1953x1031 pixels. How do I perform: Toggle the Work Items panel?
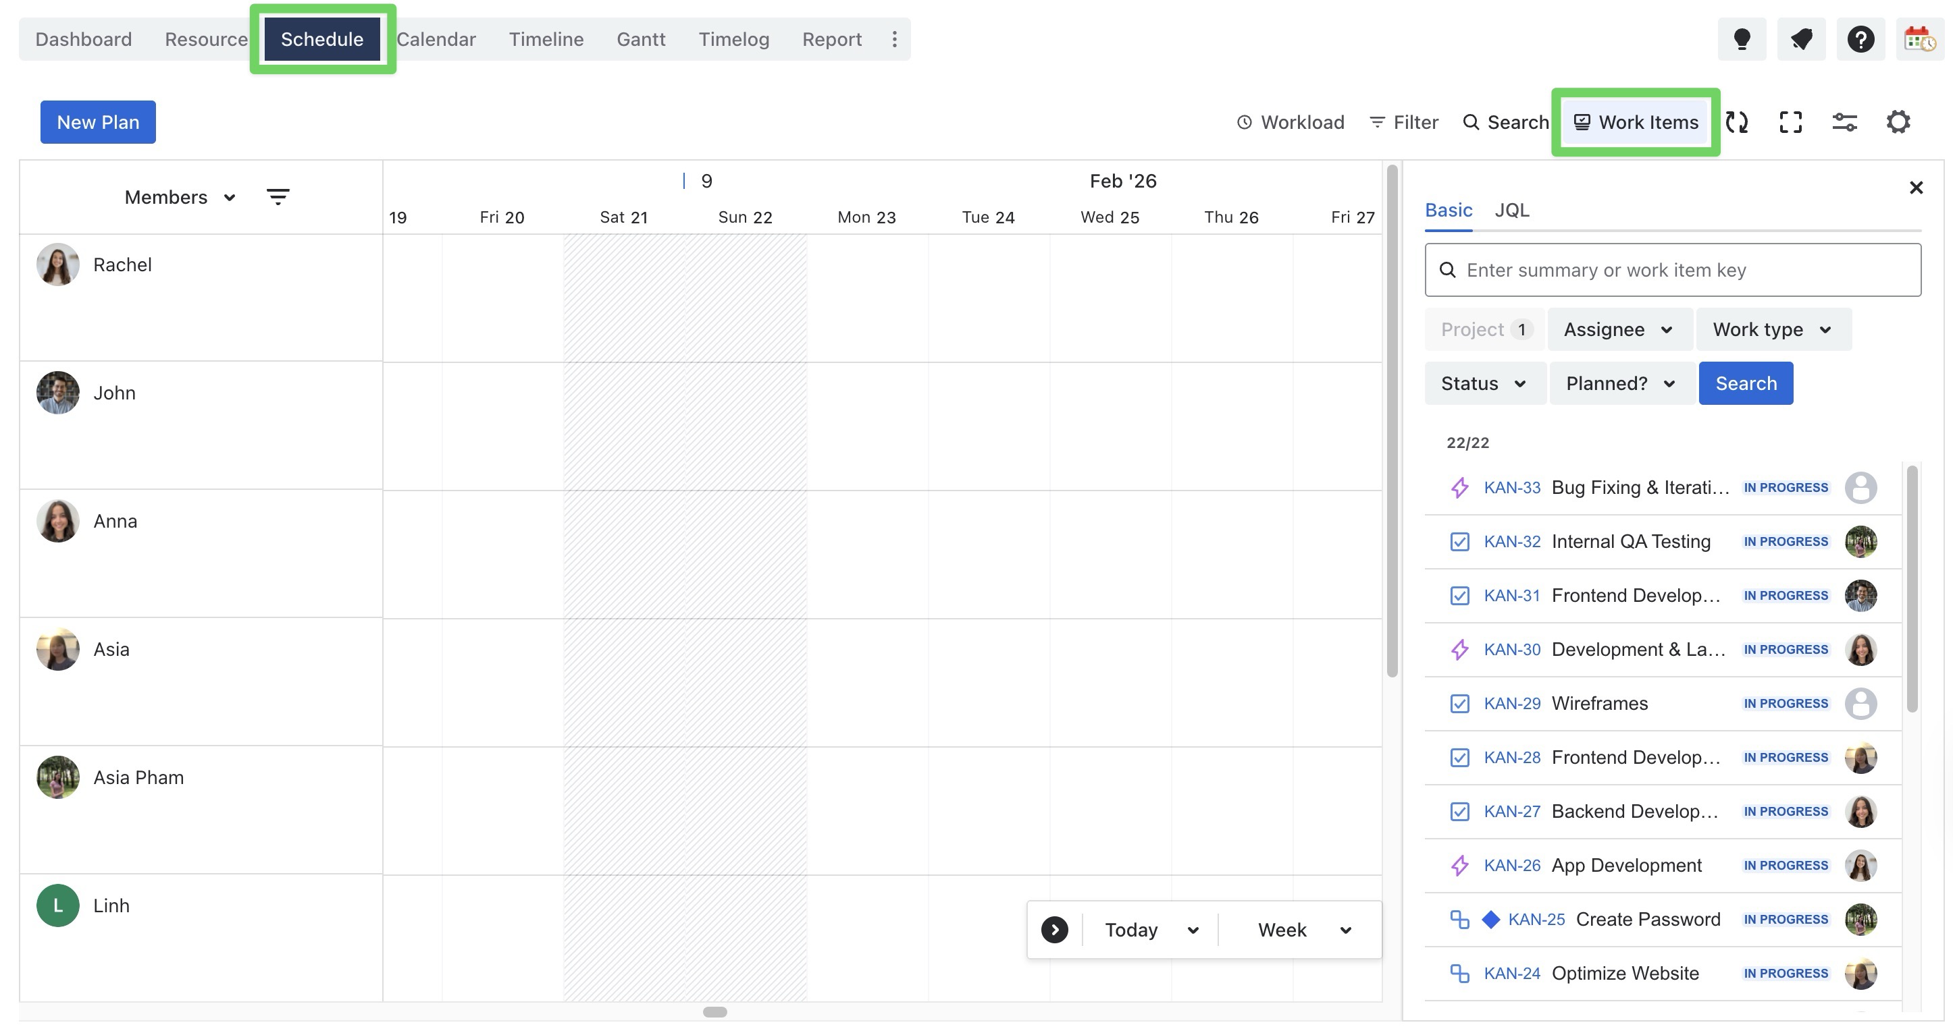1636,122
